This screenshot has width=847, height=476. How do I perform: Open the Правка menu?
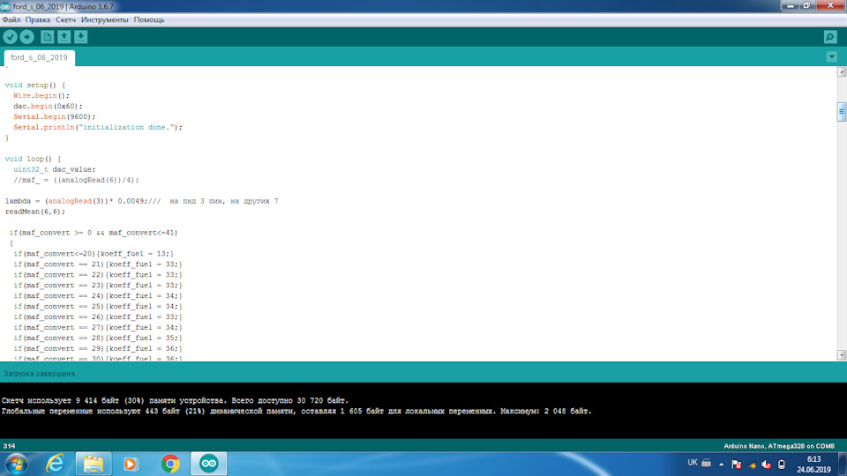coord(38,19)
